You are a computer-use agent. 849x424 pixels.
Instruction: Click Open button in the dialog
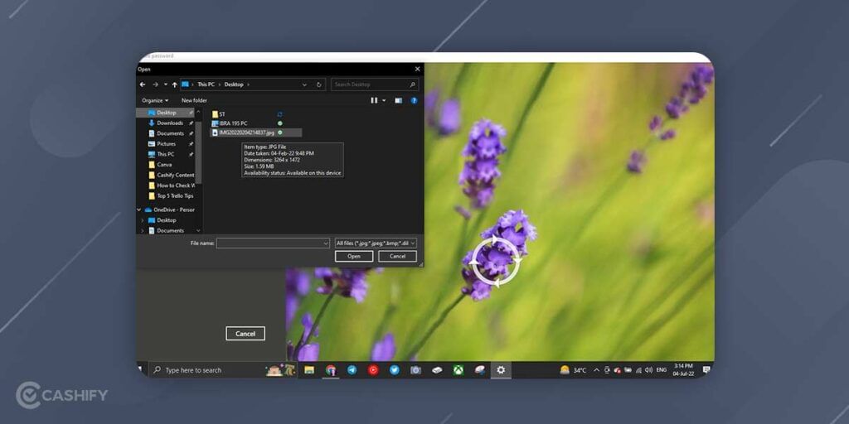pos(354,257)
